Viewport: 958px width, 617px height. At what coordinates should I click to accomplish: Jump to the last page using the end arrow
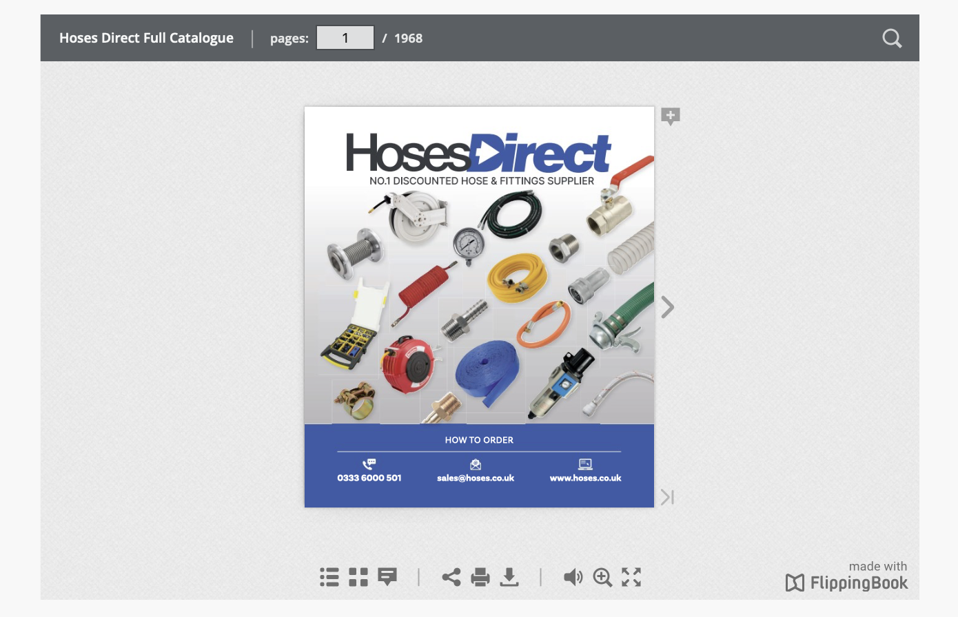point(666,496)
